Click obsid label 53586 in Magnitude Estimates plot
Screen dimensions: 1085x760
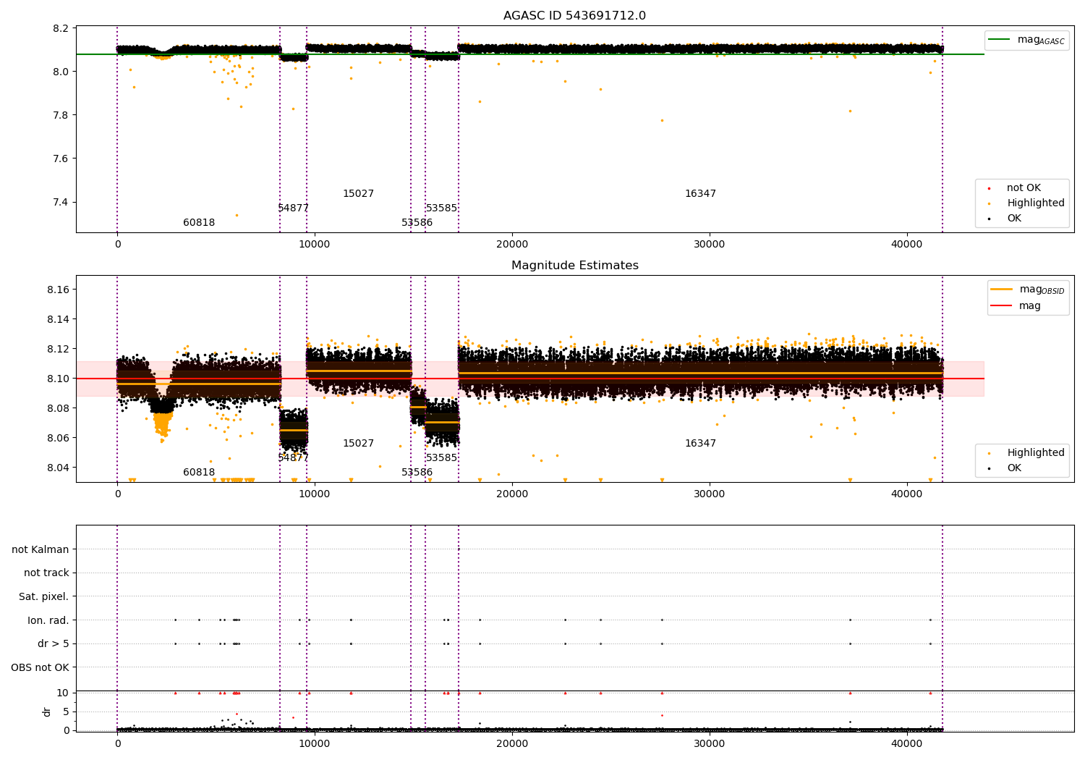(417, 473)
